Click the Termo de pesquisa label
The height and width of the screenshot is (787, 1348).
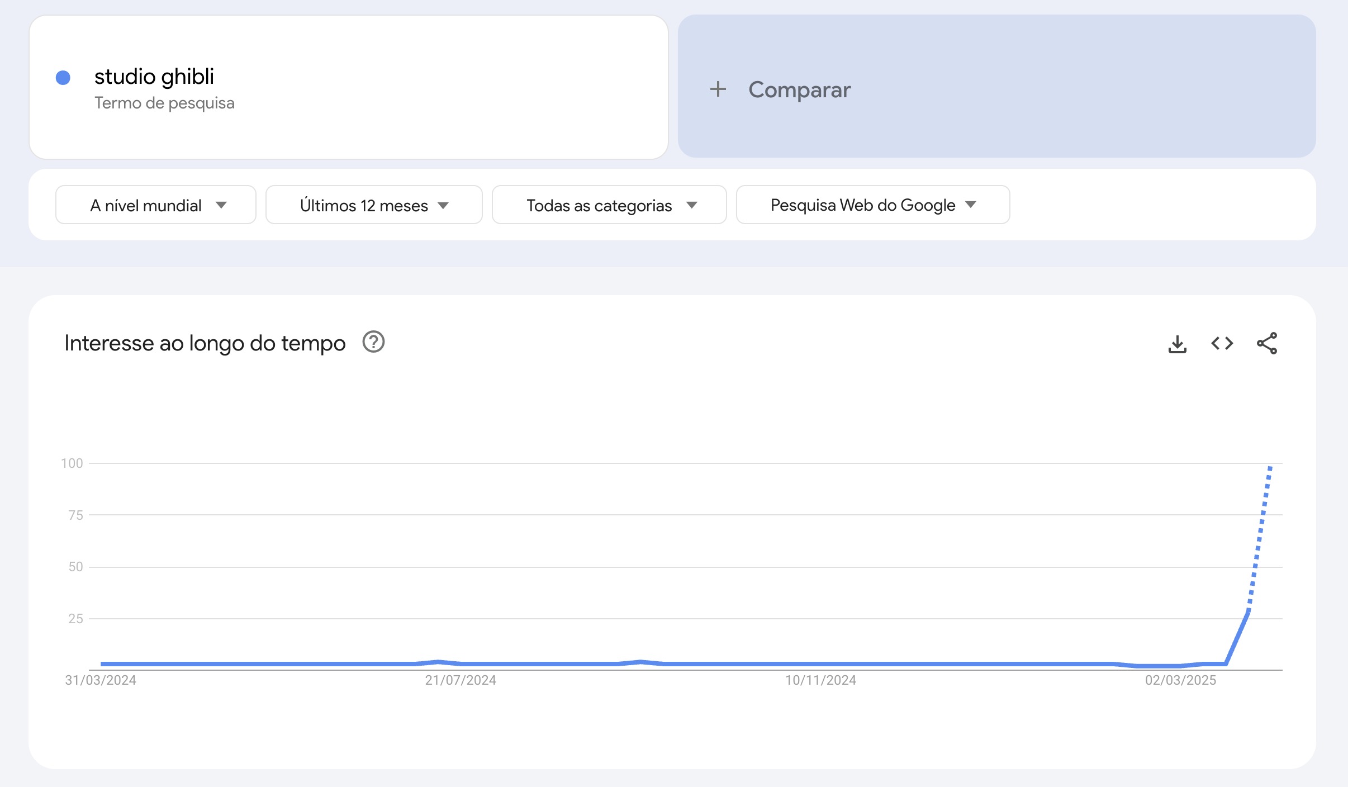click(x=164, y=103)
